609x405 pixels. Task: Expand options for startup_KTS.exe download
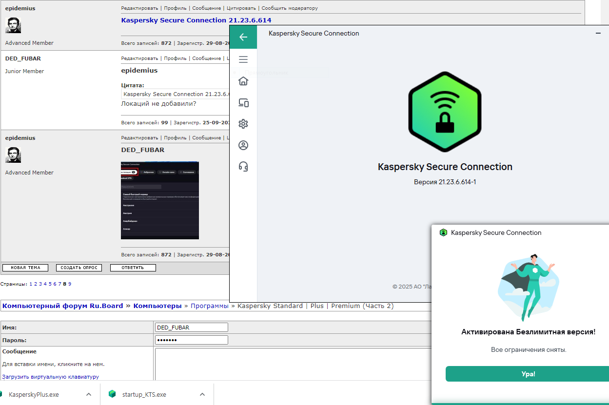pos(202,394)
